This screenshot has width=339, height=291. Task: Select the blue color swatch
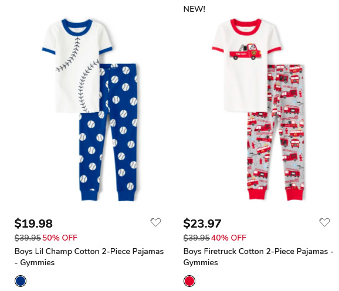point(21,281)
